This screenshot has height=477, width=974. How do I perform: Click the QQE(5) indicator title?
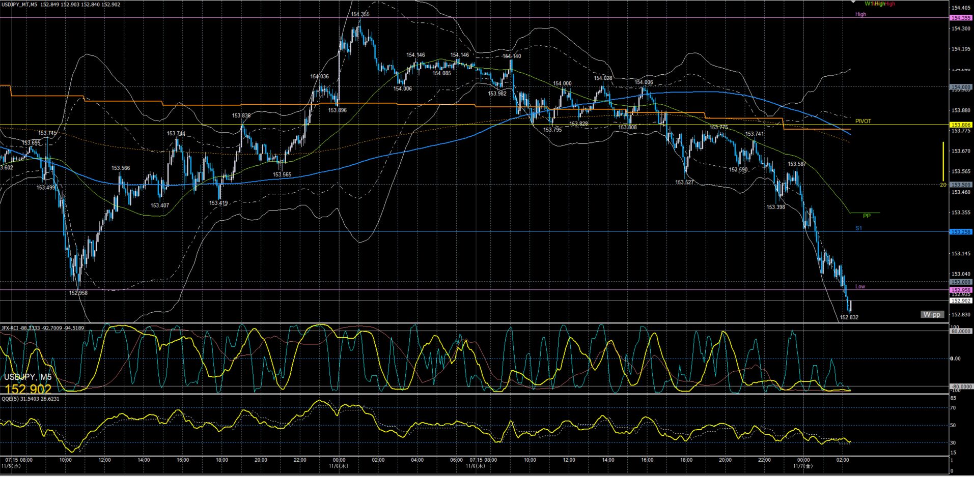[x=30, y=399]
